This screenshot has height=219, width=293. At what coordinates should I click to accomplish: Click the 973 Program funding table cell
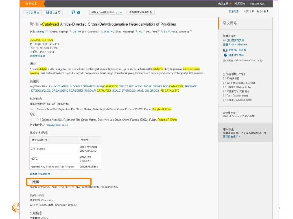click(54, 149)
